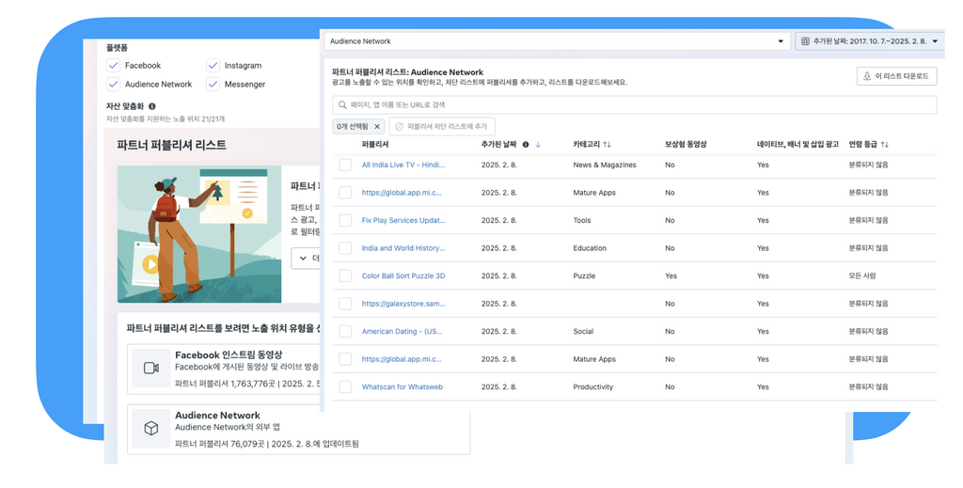The image size is (963, 488).
Task: Click the cube icon on Audience Network card
Action: (x=151, y=429)
